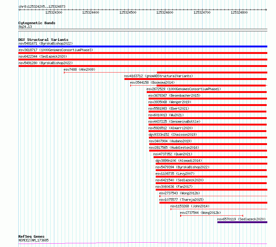This screenshot has height=247, width=276.
Task: Click the chr8:125324205..125324873 coordinate text
Action: click(42, 7)
